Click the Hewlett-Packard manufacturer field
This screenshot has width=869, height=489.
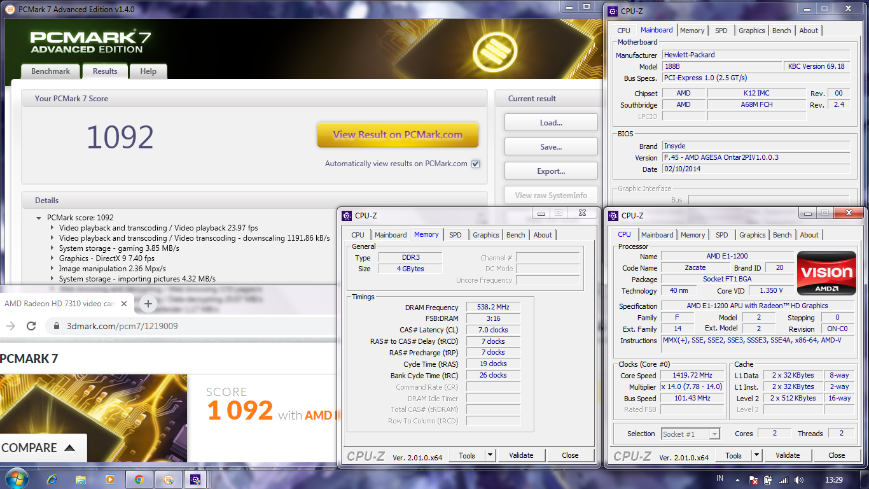756,55
